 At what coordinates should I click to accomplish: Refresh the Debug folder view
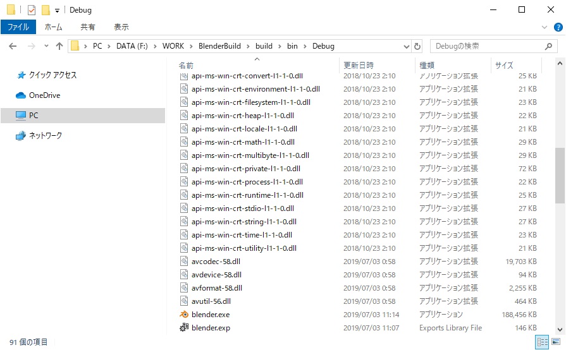(x=417, y=46)
